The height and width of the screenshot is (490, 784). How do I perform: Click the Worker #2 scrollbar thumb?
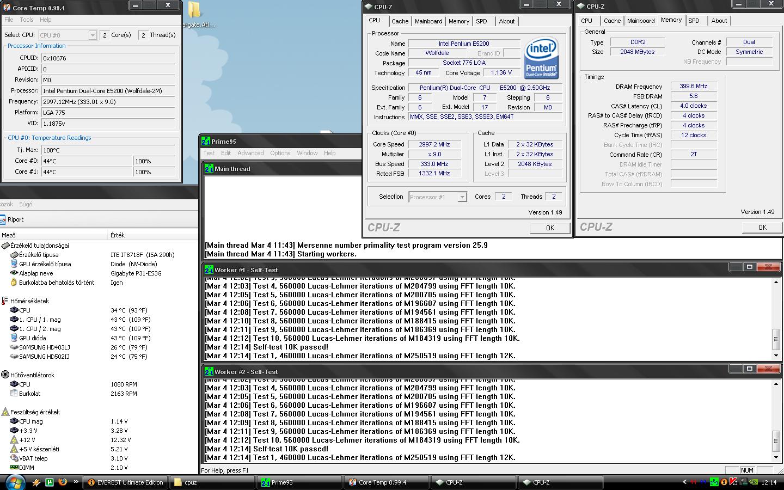click(776, 441)
